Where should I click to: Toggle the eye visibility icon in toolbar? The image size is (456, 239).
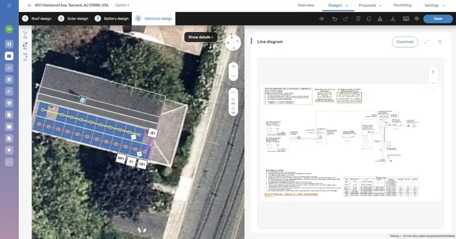(321, 19)
